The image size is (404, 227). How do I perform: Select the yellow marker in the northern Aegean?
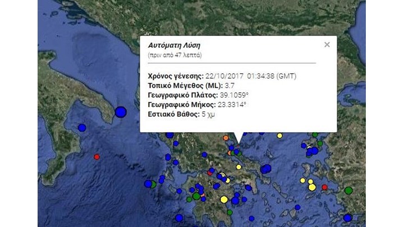[279, 136]
